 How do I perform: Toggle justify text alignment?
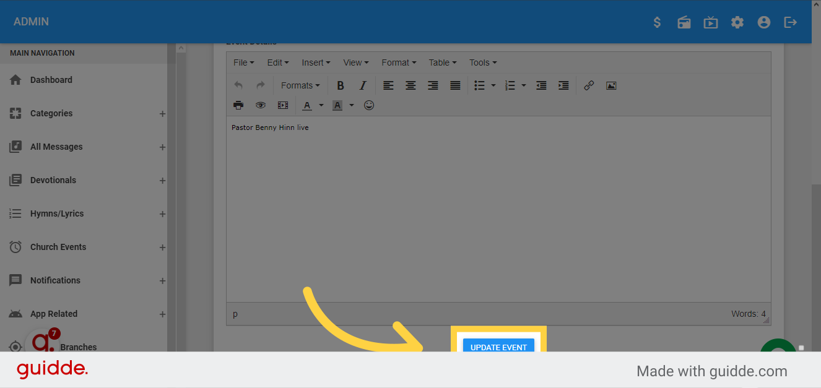click(455, 85)
